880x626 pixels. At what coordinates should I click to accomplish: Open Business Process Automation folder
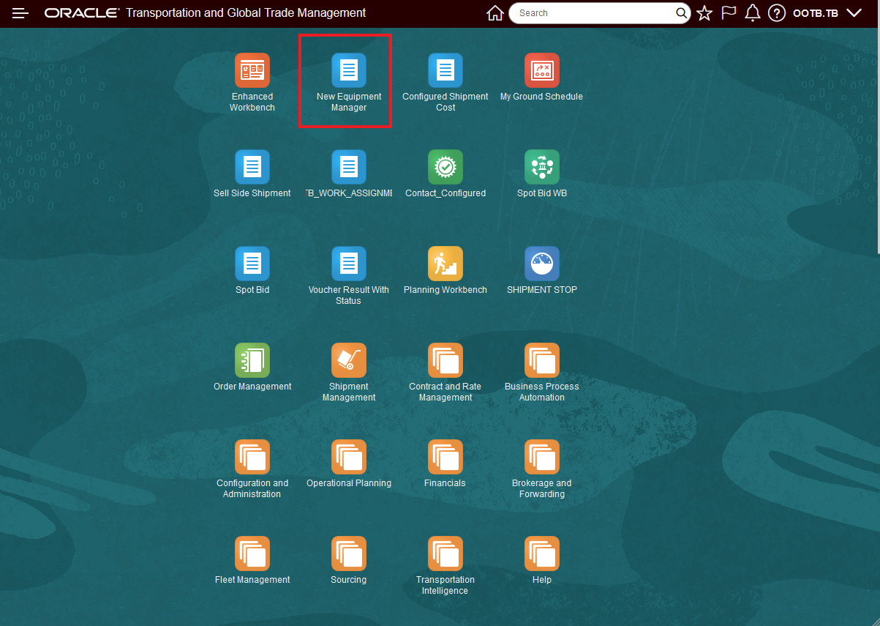[542, 360]
